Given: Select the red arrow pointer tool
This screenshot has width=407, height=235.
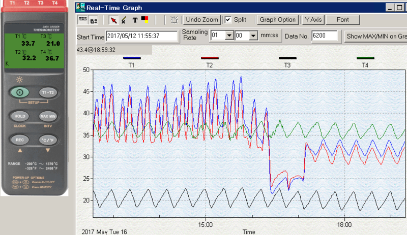Looking at the screenshot, I should (x=113, y=20).
